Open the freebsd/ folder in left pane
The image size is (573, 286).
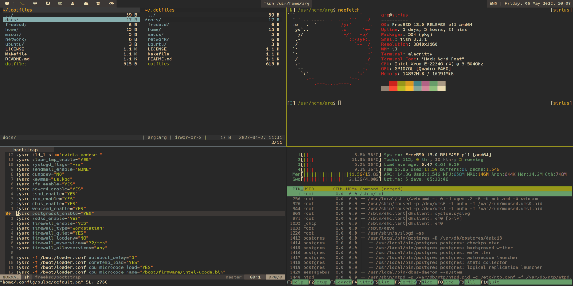click(16, 25)
